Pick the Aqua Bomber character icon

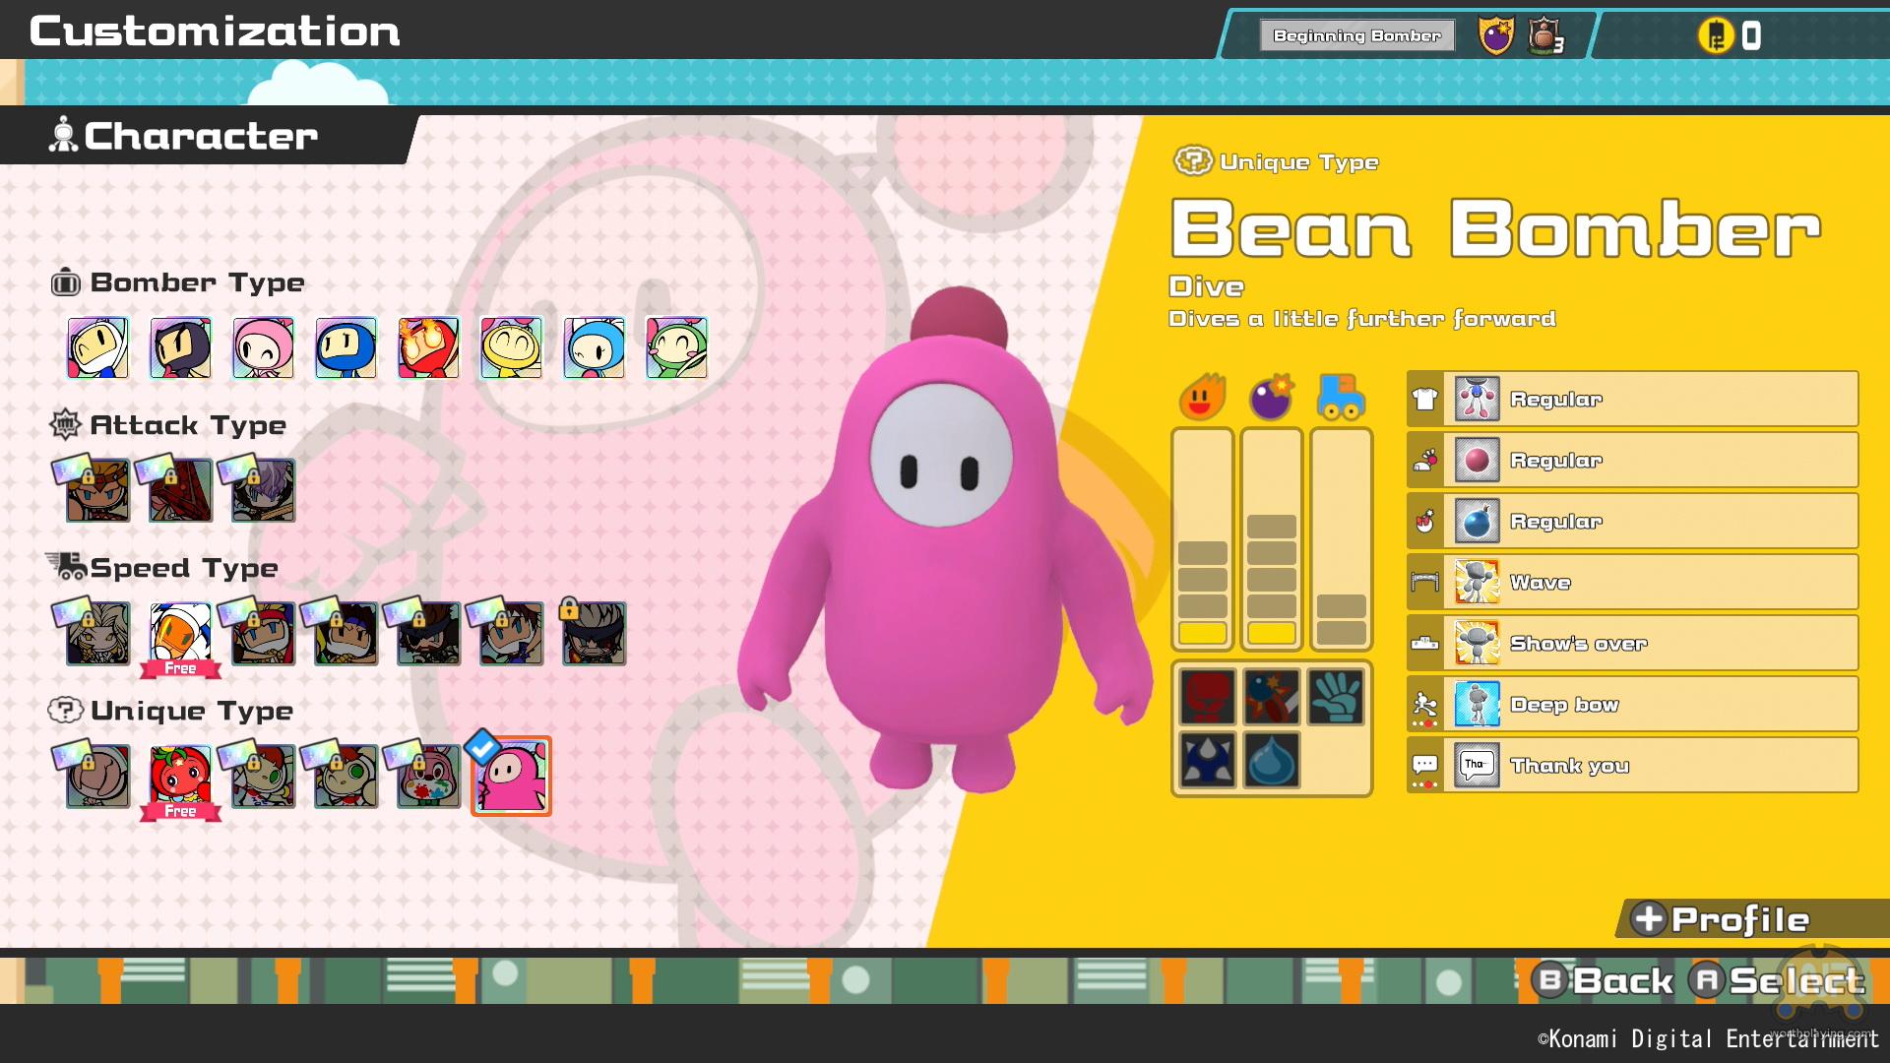[594, 347]
